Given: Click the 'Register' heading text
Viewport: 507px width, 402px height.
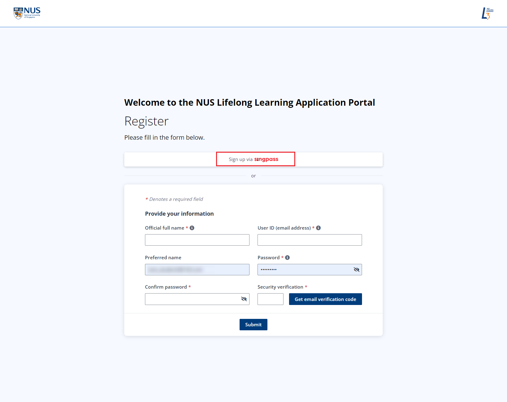Looking at the screenshot, I should pos(147,121).
